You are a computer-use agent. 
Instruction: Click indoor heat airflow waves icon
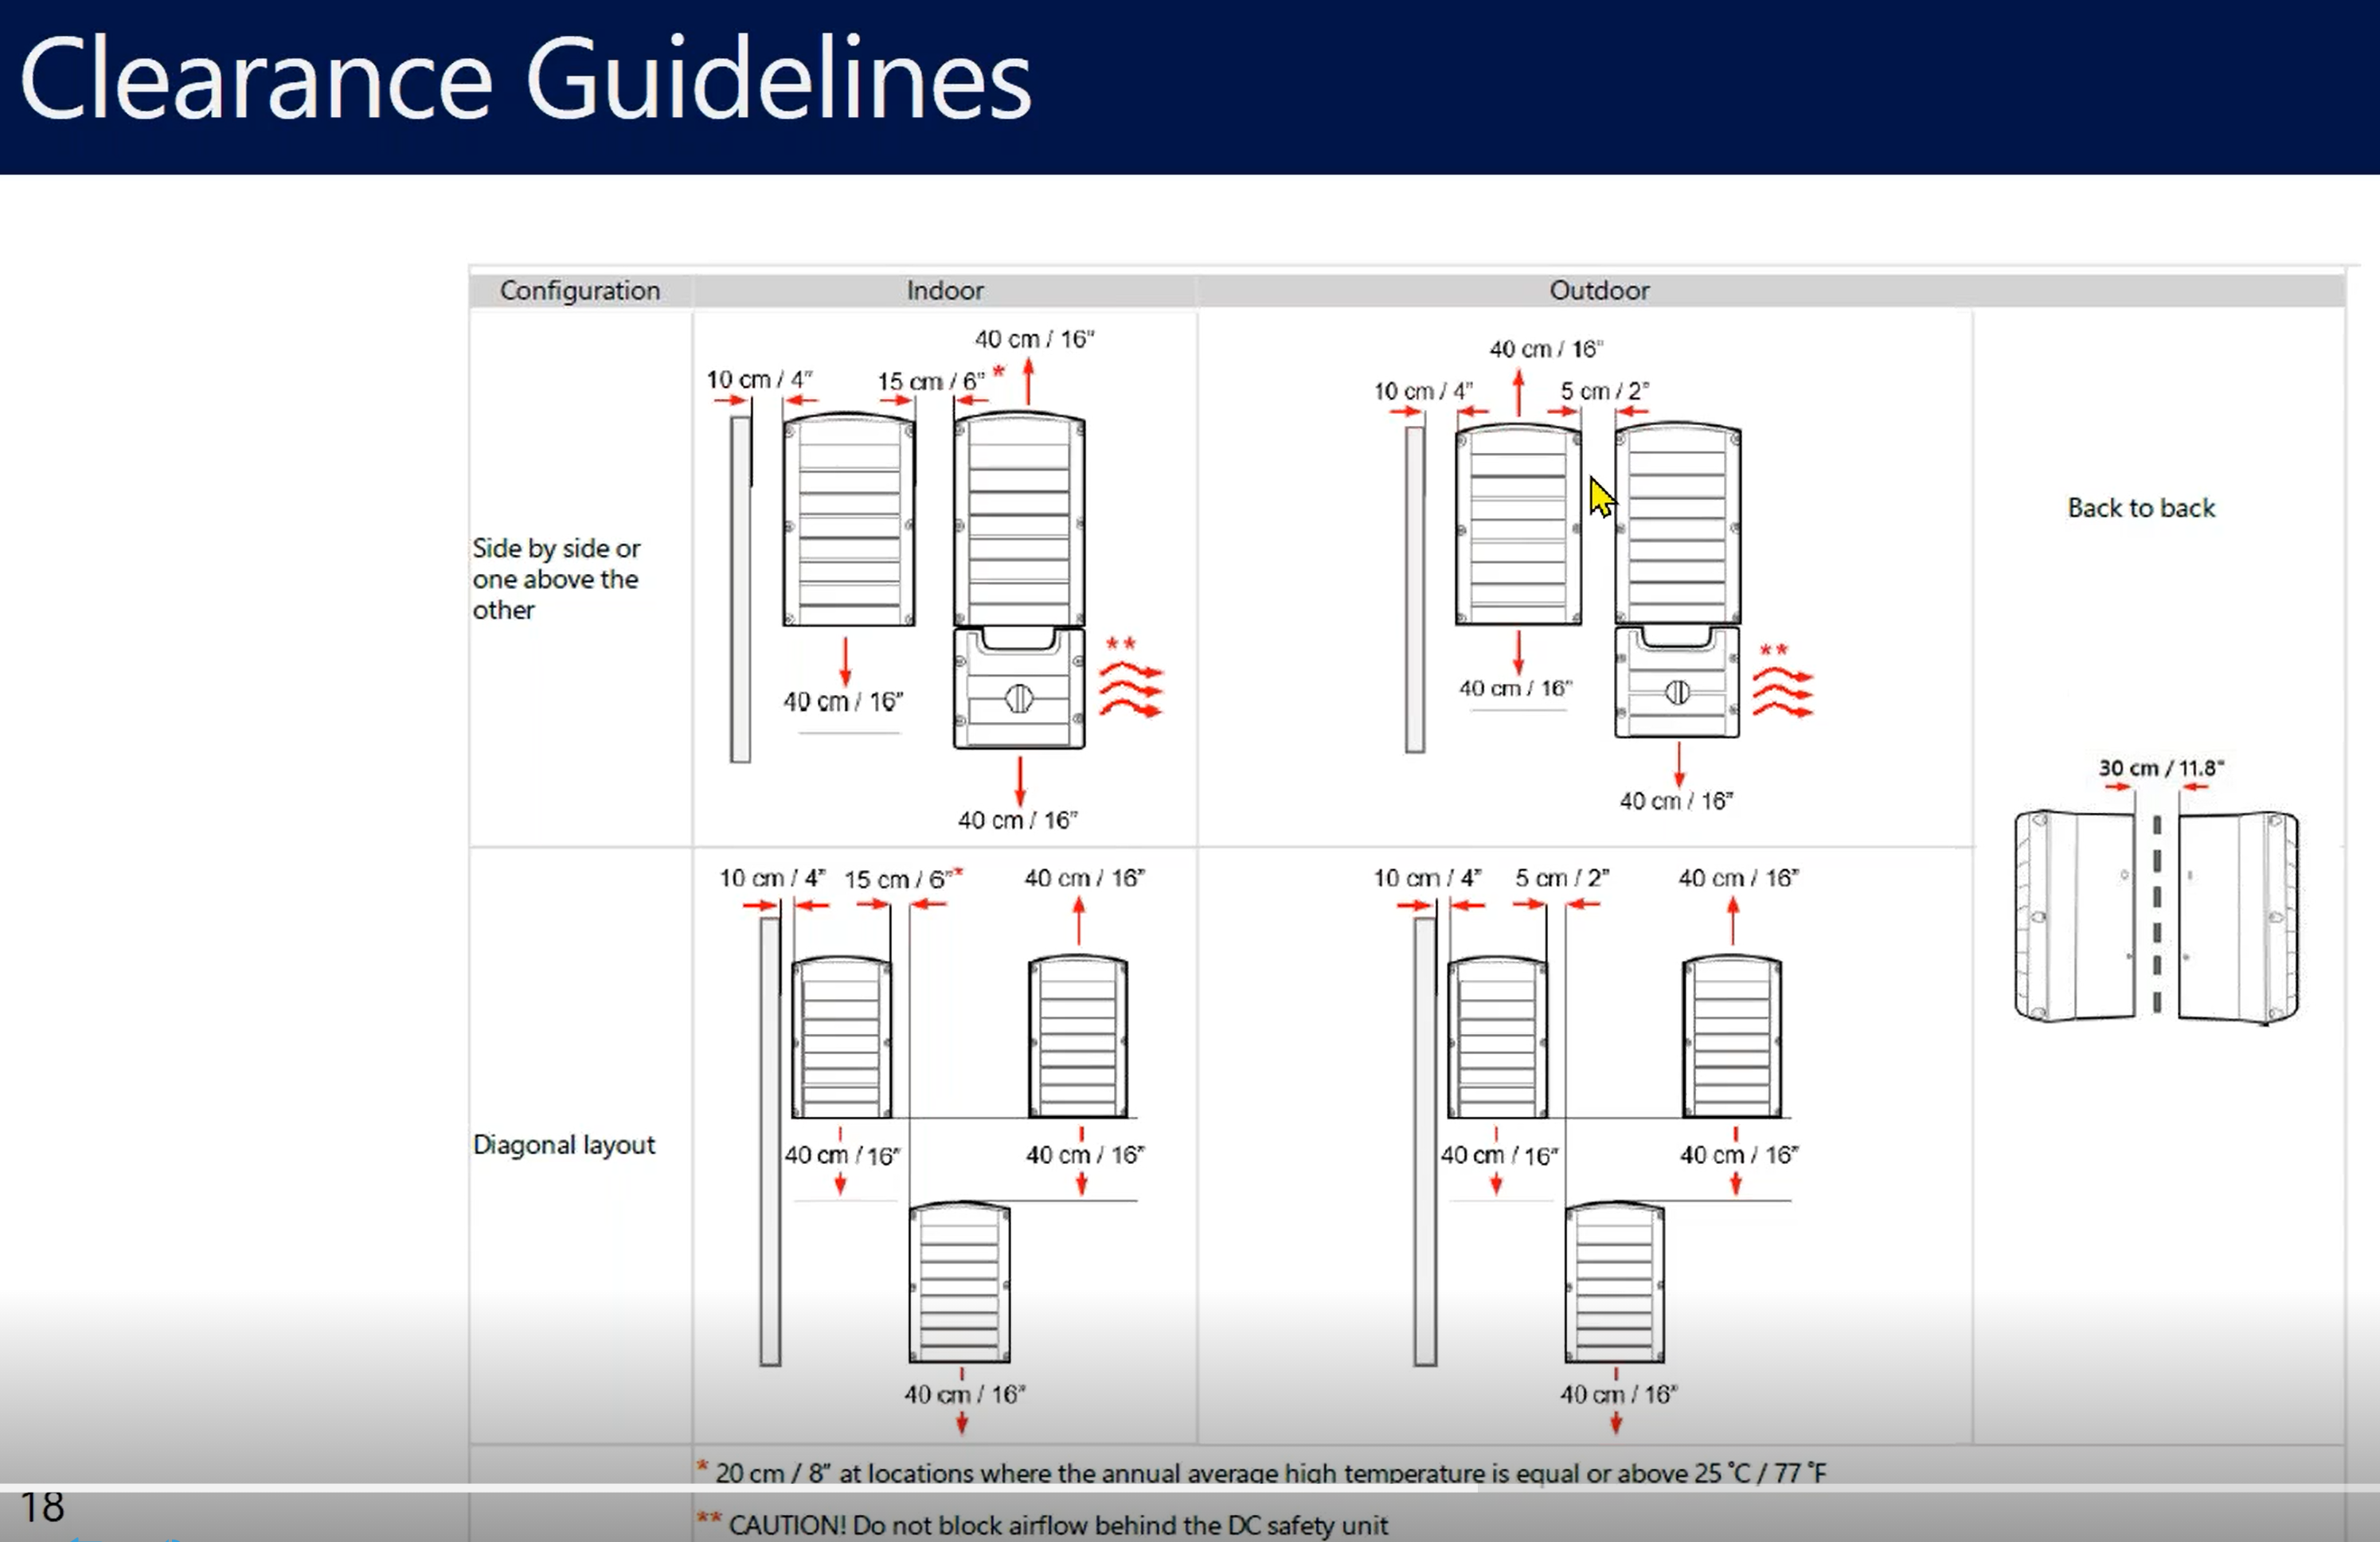pyautogui.click(x=1131, y=690)
